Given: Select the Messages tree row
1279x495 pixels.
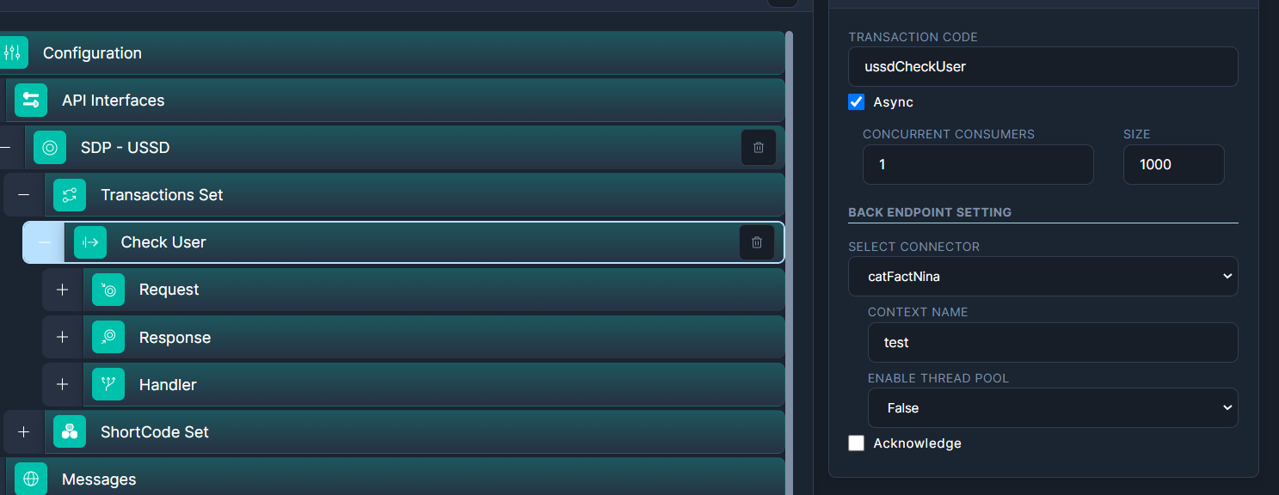Looking at the screenshot, I should tap(396, 478).
